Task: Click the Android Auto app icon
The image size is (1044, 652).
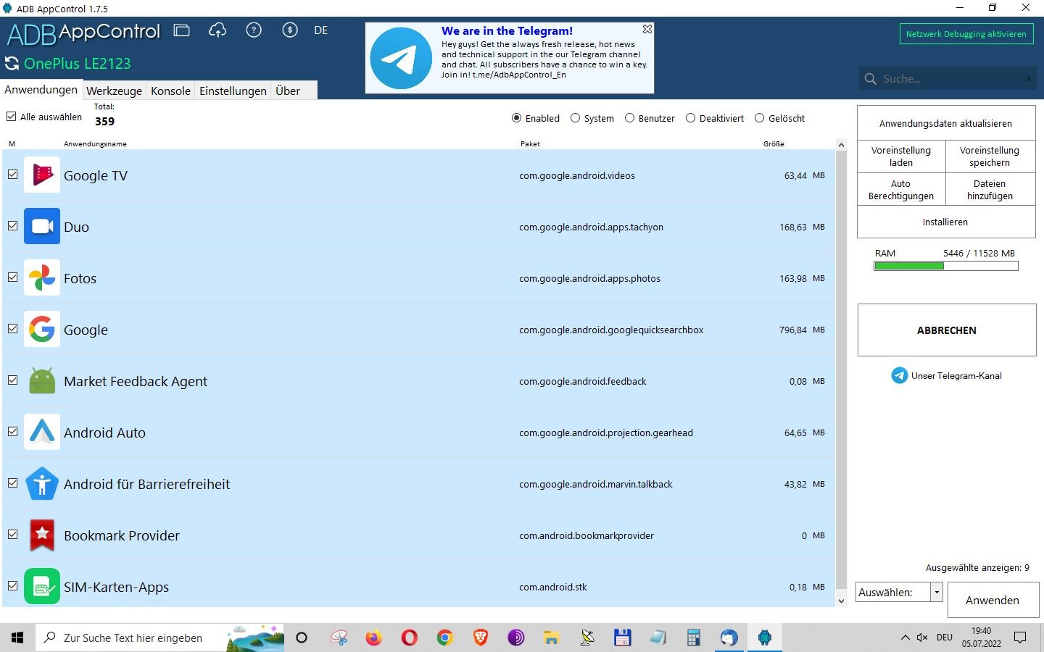Action: [42, 432]
